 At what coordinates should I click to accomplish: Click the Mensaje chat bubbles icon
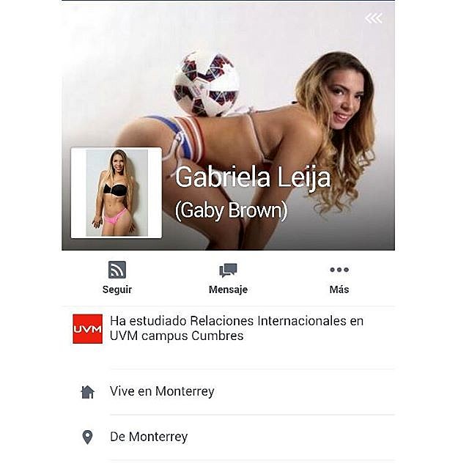pos(228,270)
